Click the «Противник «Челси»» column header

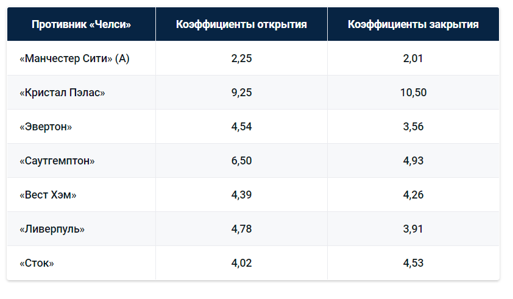81,24
